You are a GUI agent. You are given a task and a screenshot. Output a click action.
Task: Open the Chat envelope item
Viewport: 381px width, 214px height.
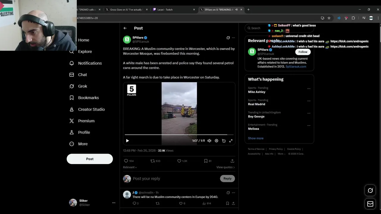pyautogui.click(x=78, y=75)
